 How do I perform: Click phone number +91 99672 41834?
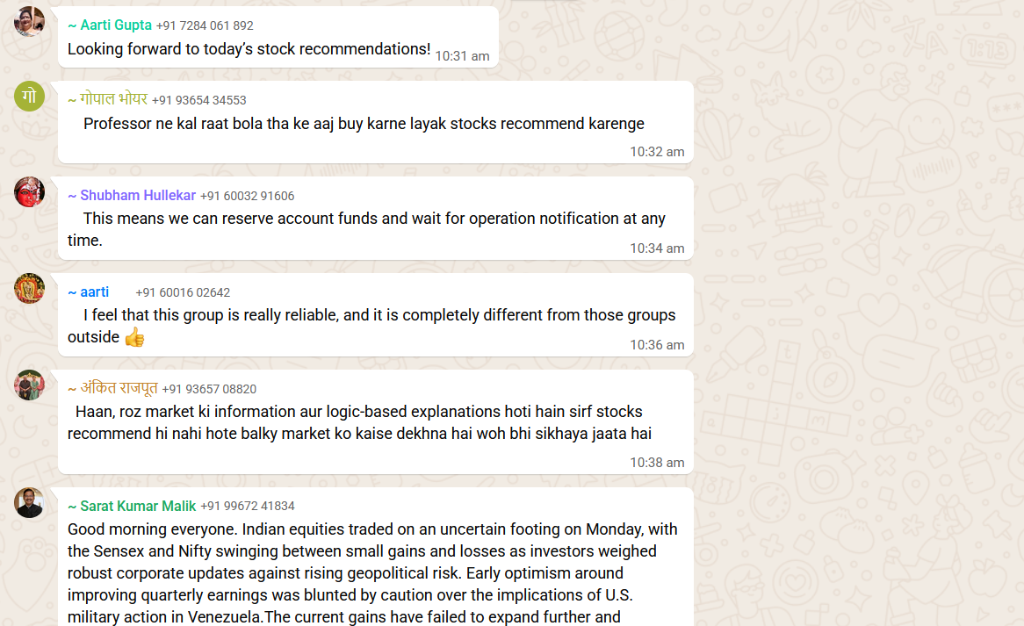(x=248, y=506)
